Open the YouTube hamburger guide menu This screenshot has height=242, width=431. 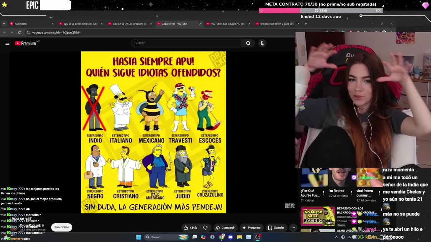[x=7, y=43]
